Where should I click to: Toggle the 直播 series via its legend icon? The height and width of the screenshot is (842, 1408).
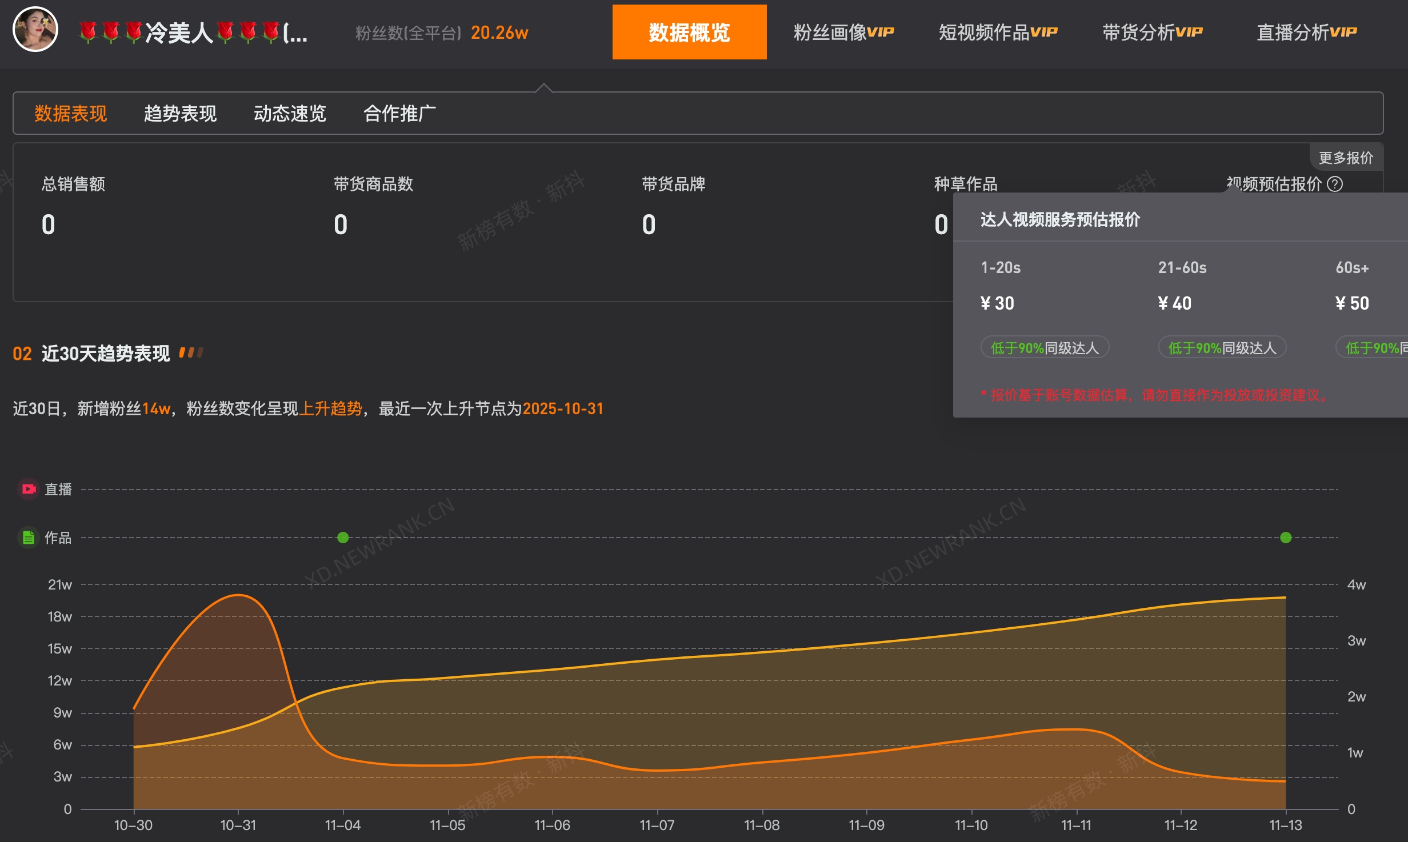coord(28,489)
